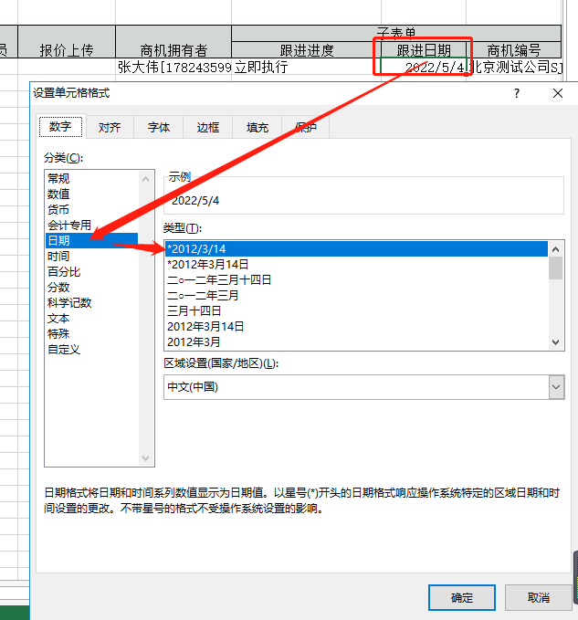The height and width of the screenshot is (620, 578).
Task: Click the type list scrollbar thumb
Action: (x=555, y=268)
